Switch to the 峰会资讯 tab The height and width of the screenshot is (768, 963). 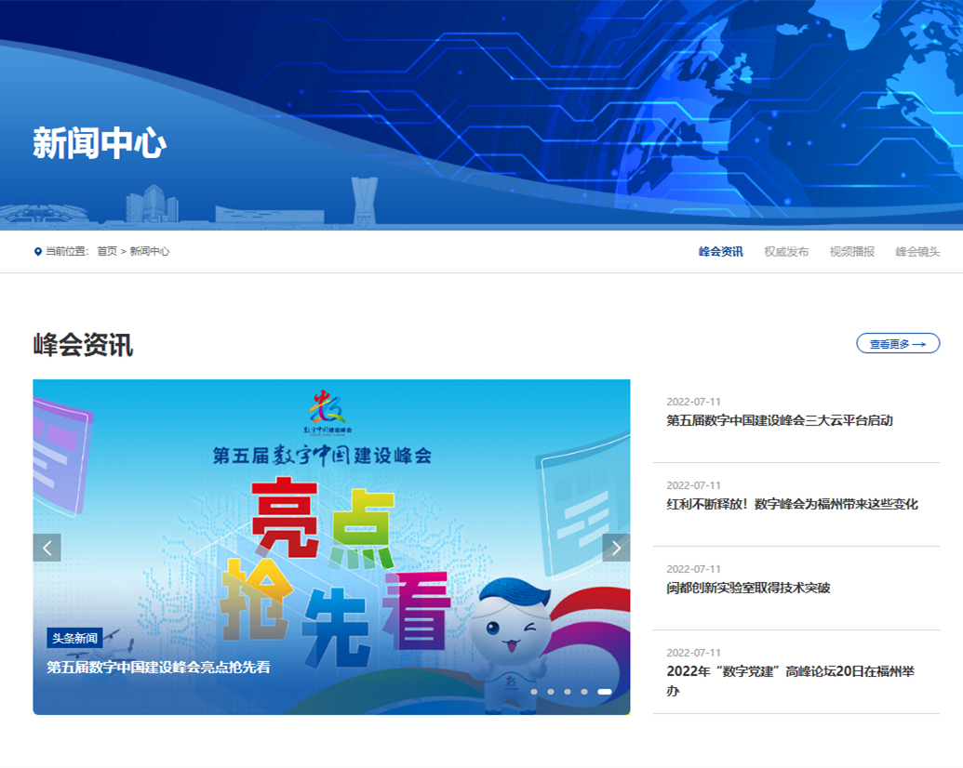pos(720,252)
